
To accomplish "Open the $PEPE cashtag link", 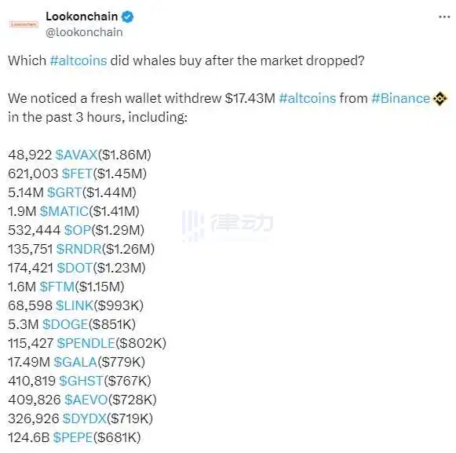I will click(73, 437).
